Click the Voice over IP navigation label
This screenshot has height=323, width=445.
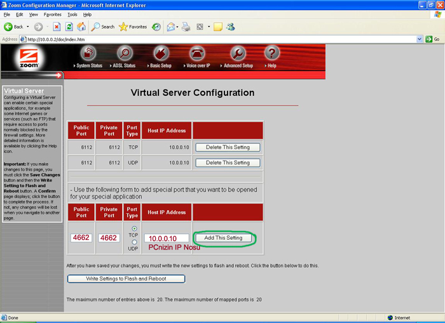coord(198,66)
